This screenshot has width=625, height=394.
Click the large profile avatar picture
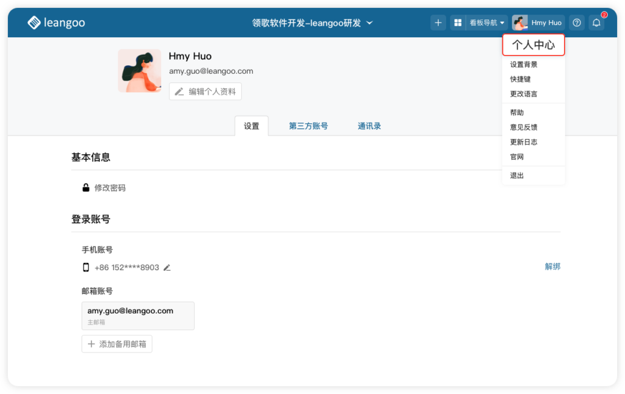click(139, 70)
